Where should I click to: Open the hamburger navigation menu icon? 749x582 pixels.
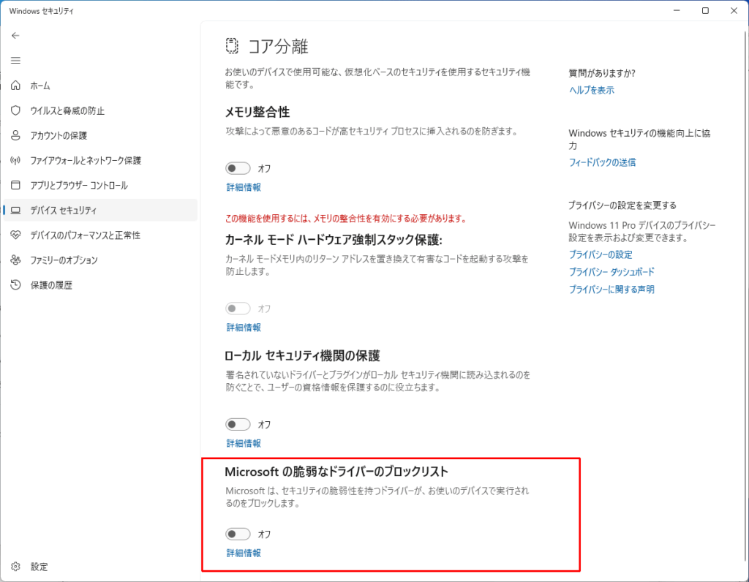pyautogui.click(x=15, y=60)
